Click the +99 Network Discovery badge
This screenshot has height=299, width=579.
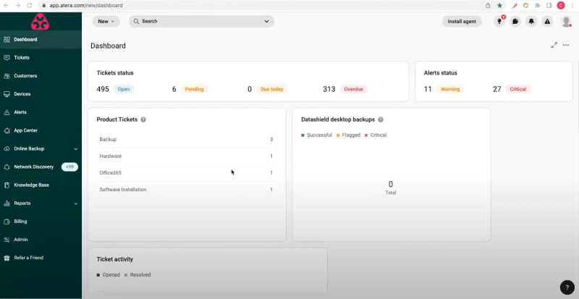pyautogui.click(x=69, y=167)
